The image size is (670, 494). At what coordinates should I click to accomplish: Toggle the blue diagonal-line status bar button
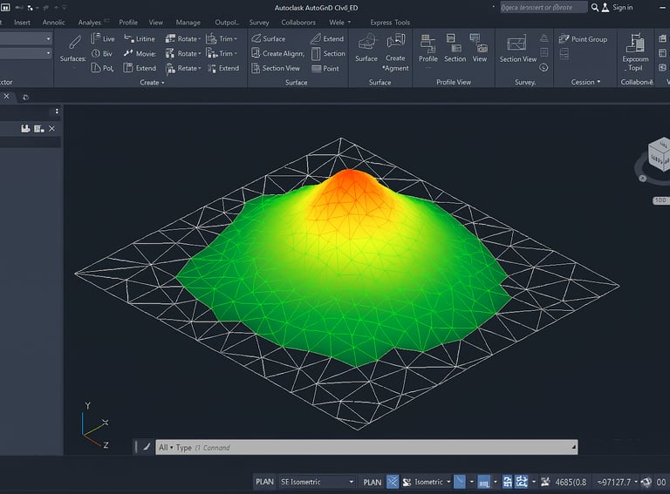[460, 482]
